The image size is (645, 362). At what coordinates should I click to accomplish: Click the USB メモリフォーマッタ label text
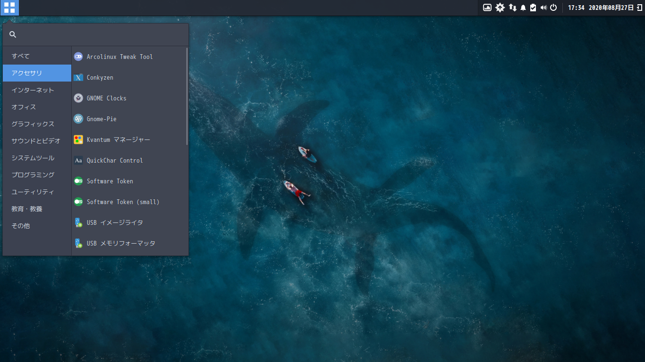coord(121,243)
